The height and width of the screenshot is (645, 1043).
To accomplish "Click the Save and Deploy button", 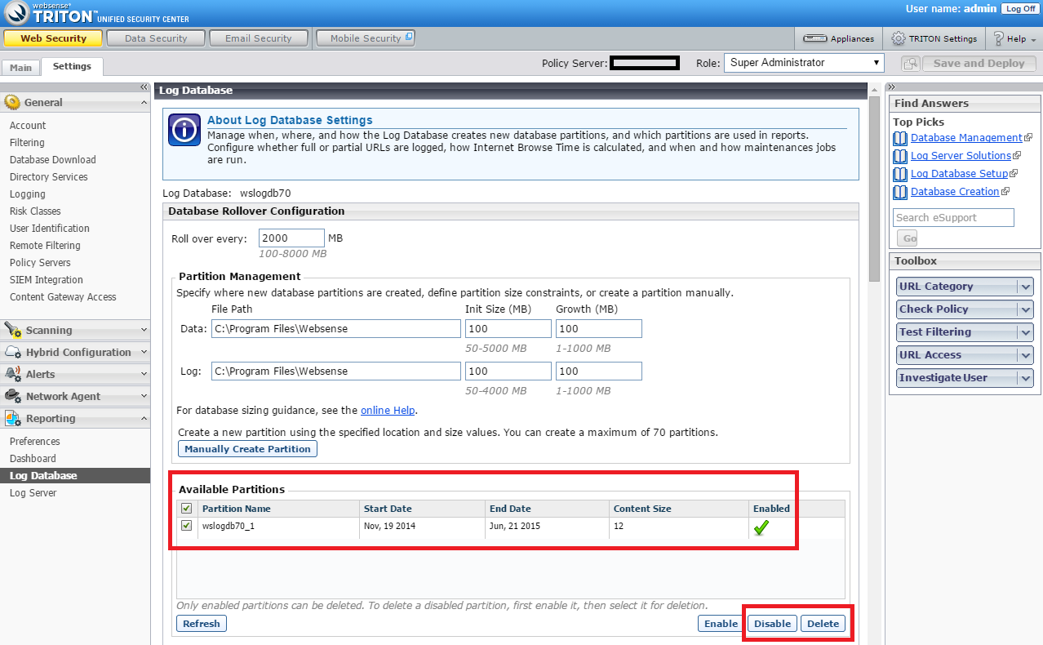I will (x=979, y=64).
